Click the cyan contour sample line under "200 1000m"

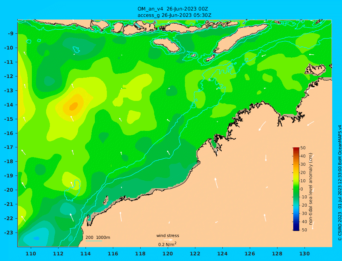[94, 241]
